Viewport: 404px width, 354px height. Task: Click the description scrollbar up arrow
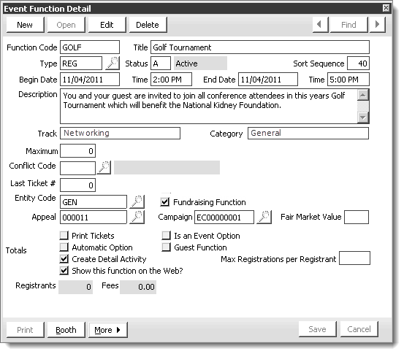pos(363,95)
